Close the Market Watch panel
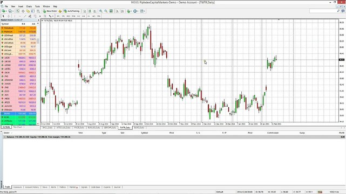Viewport: 346px width, 194px height. [38, 20]
